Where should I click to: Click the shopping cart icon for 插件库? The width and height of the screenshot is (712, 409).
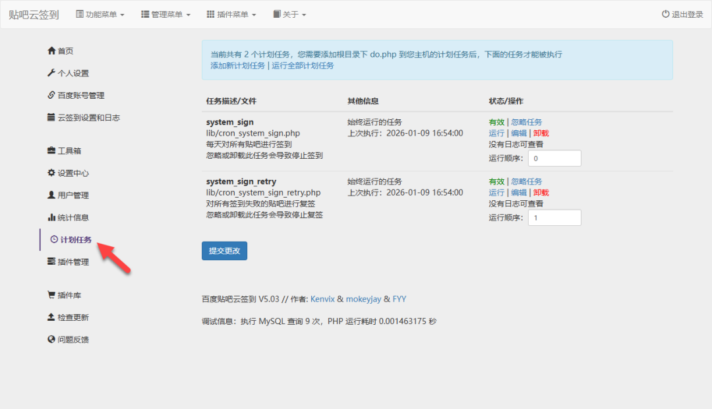[51, 295]
